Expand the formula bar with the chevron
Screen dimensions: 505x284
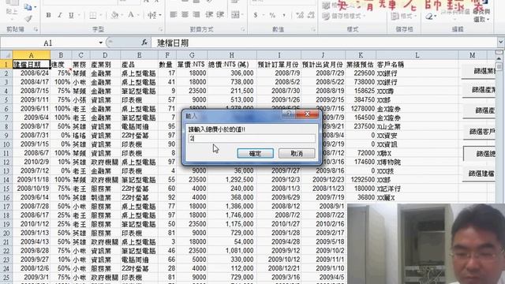500,42
